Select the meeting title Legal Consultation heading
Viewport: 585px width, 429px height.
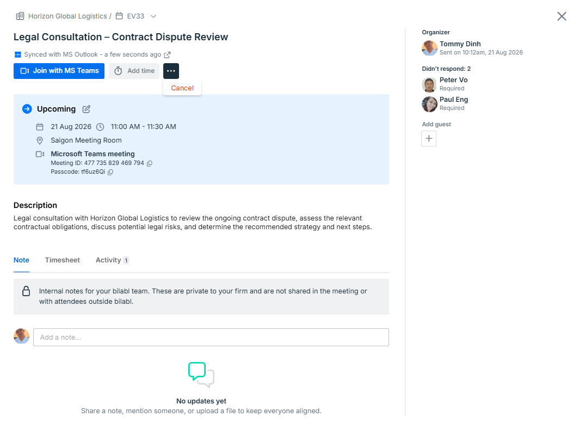pos(120,37)
